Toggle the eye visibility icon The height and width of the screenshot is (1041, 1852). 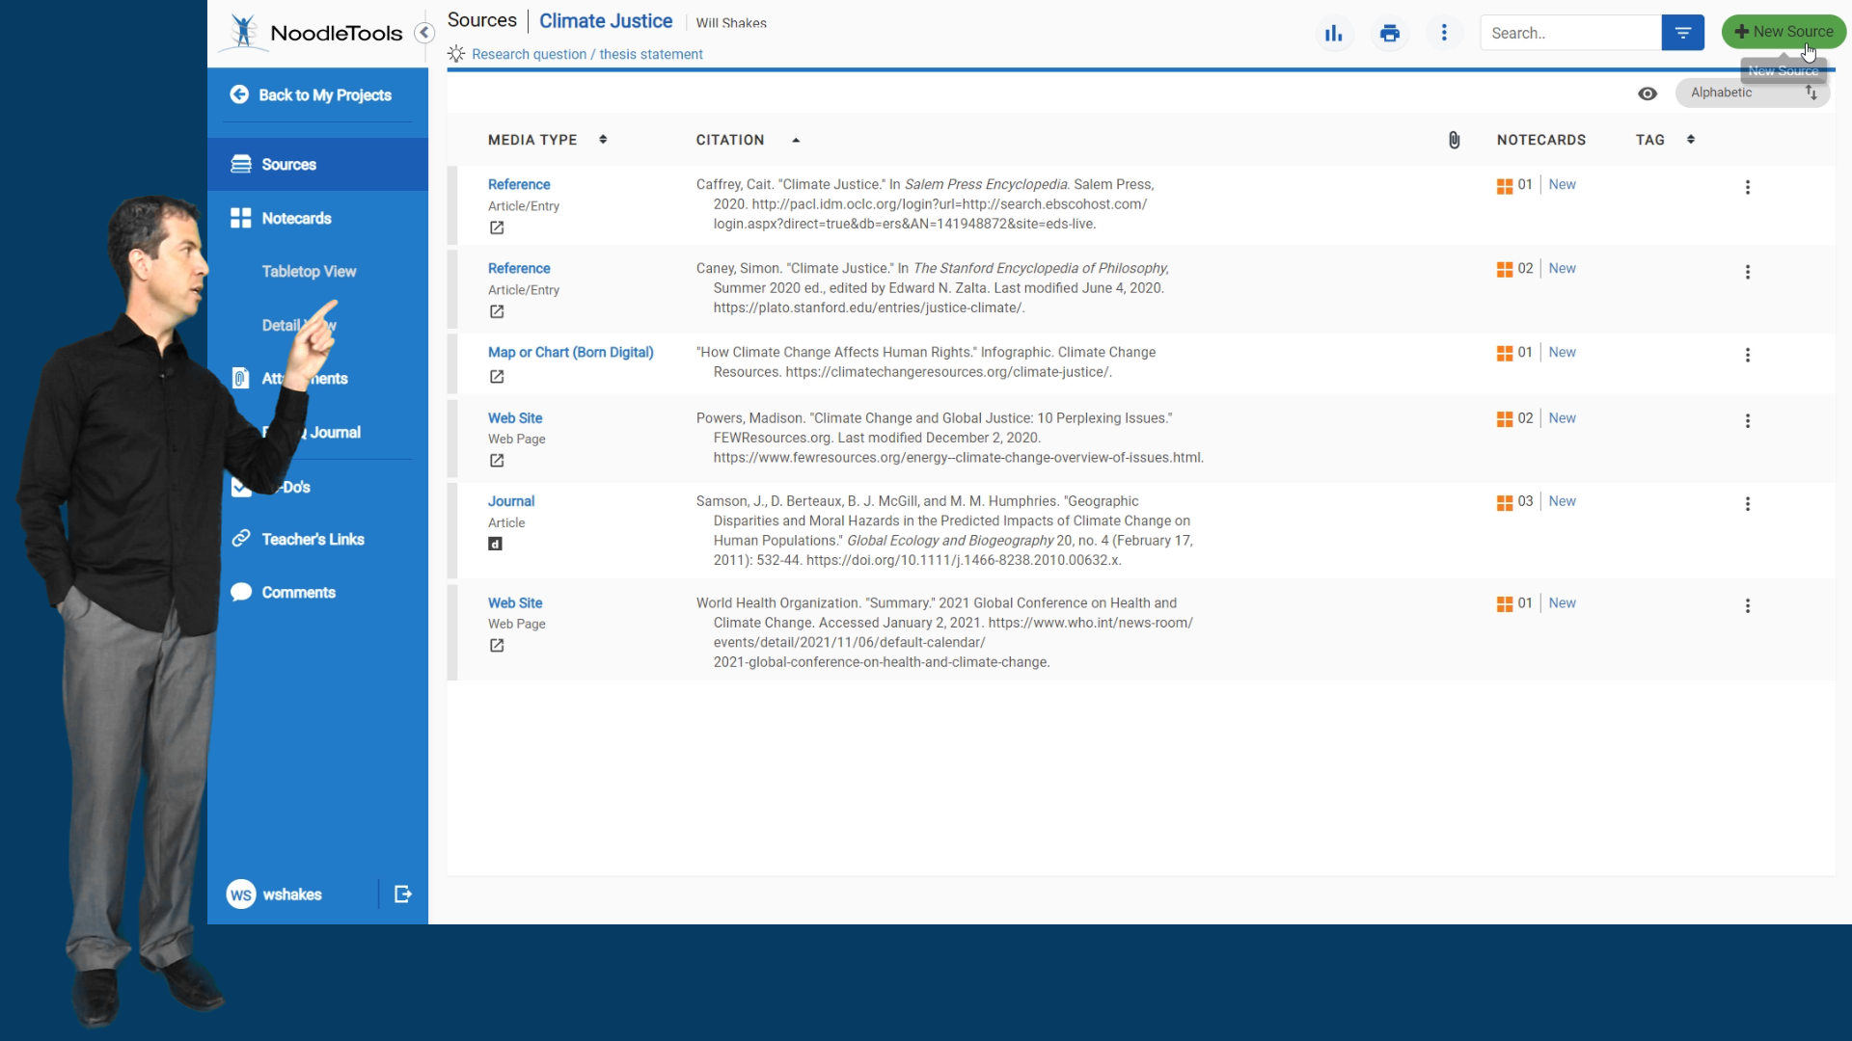[1648, 93]
